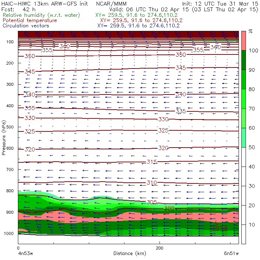Screen dimensions: 260x260
Task: Click the '30' colorbar percent label
Action: tap(252, 186)
